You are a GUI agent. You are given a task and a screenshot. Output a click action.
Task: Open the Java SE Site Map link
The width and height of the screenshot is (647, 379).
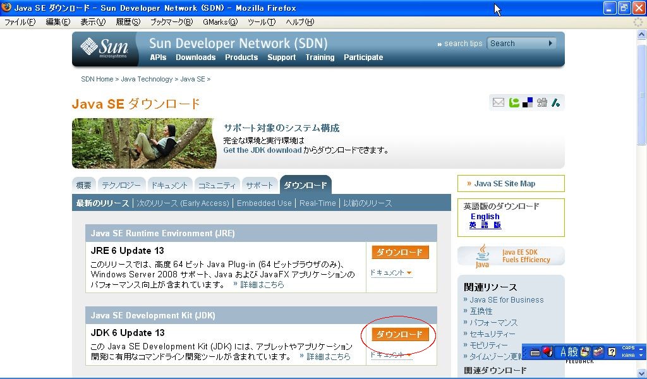(x=504, y=184)
